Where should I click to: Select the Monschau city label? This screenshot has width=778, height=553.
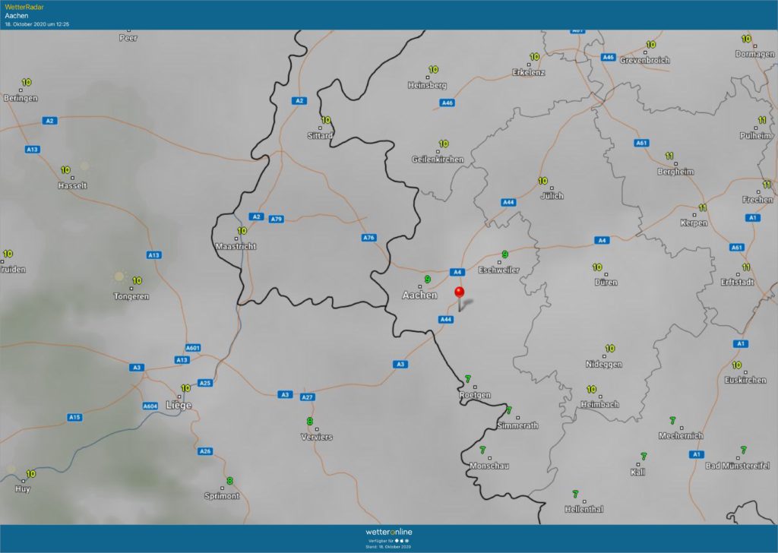489,466
